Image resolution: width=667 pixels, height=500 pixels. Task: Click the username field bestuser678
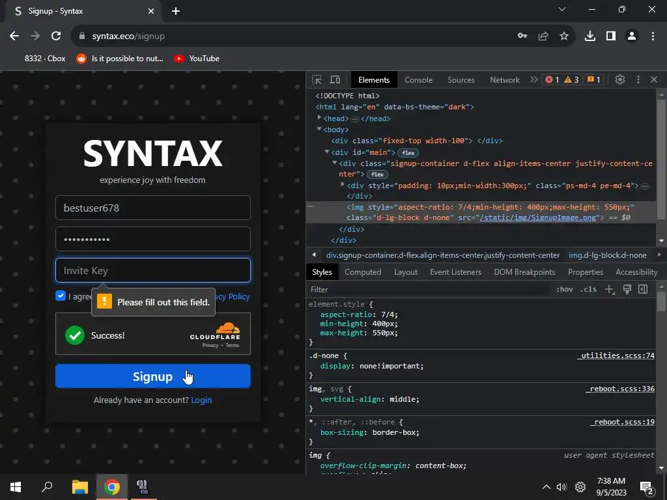coord(152,208)
